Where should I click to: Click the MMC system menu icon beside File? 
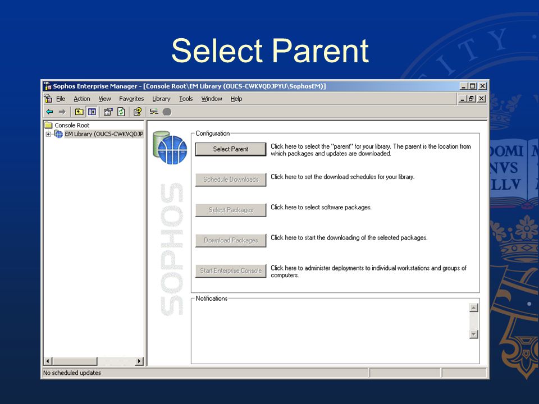pyautogui.click(x=48, y=99)
